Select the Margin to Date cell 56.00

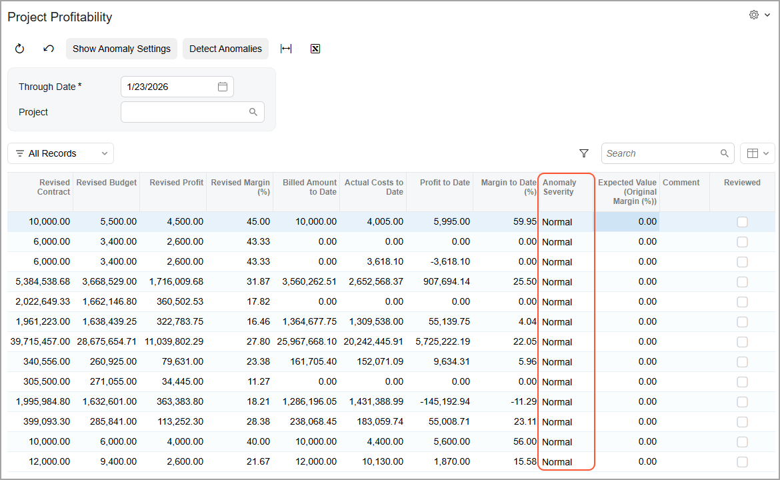506,442
